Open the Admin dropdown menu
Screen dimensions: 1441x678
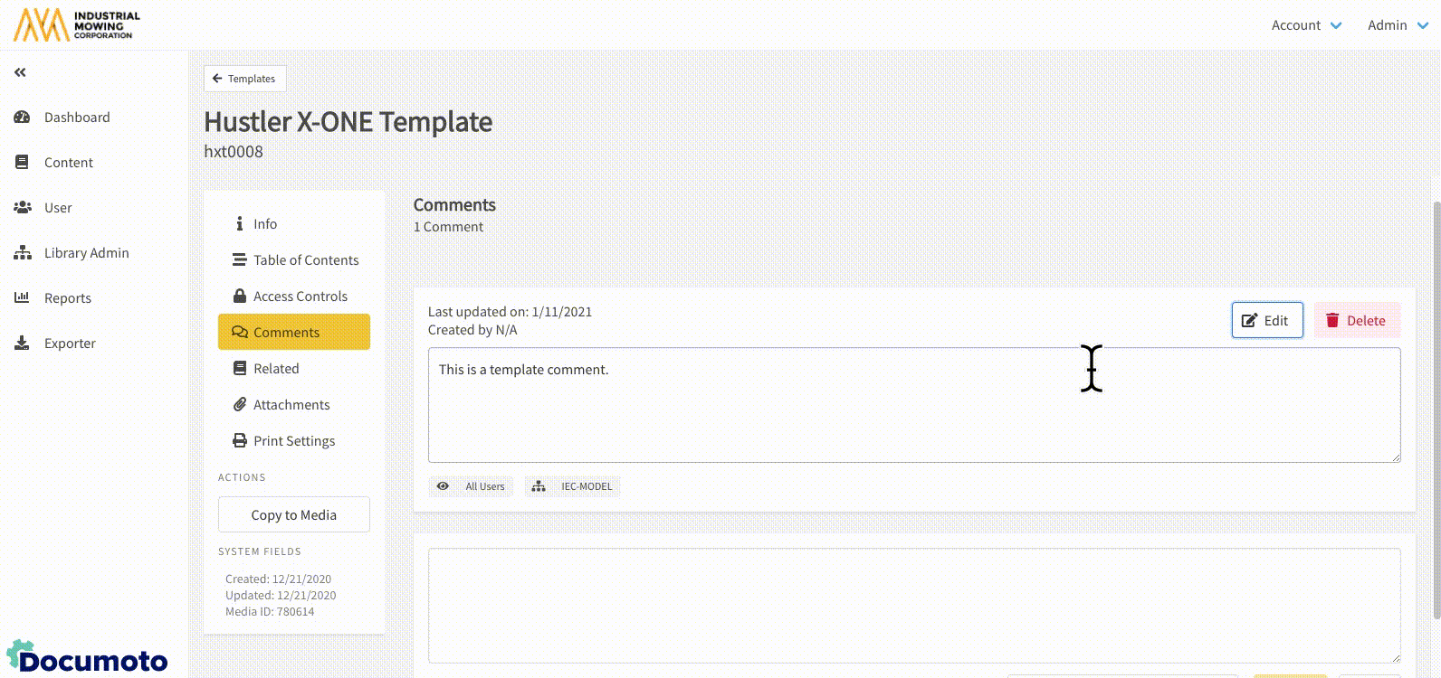pyautogui.click(x=1398, y=25)
